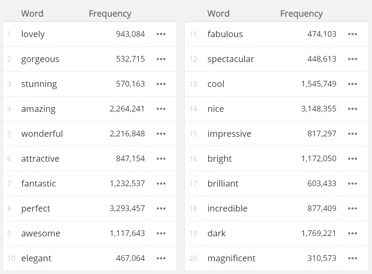Click the more options icon for 'bright'
The height and width of the screenshot is (274, 372).
pyautogui.click(x=352, y=159)
